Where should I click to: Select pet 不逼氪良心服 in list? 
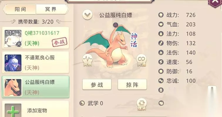[36, 63]
